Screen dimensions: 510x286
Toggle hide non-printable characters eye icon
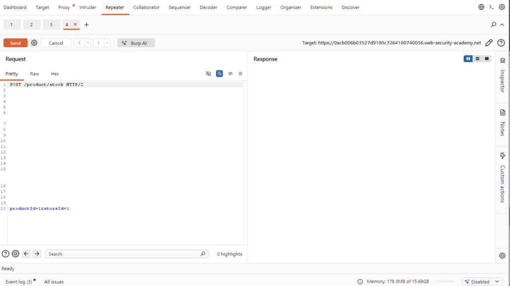pyautogui.click(x=209, y=74)
